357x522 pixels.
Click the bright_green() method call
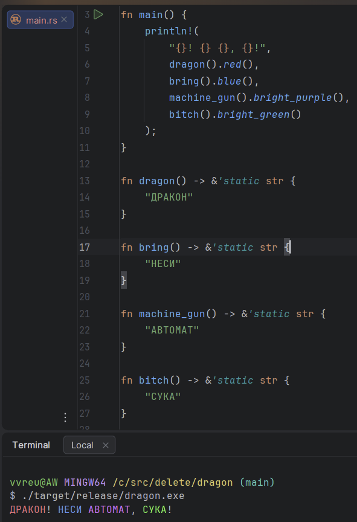(x=259, y=115)
